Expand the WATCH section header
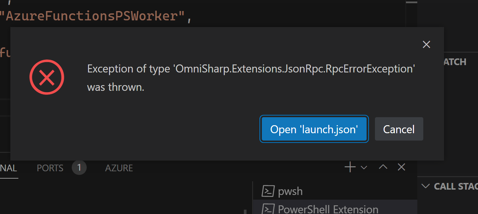Screen dimensions: 478x214 [455, 61]
